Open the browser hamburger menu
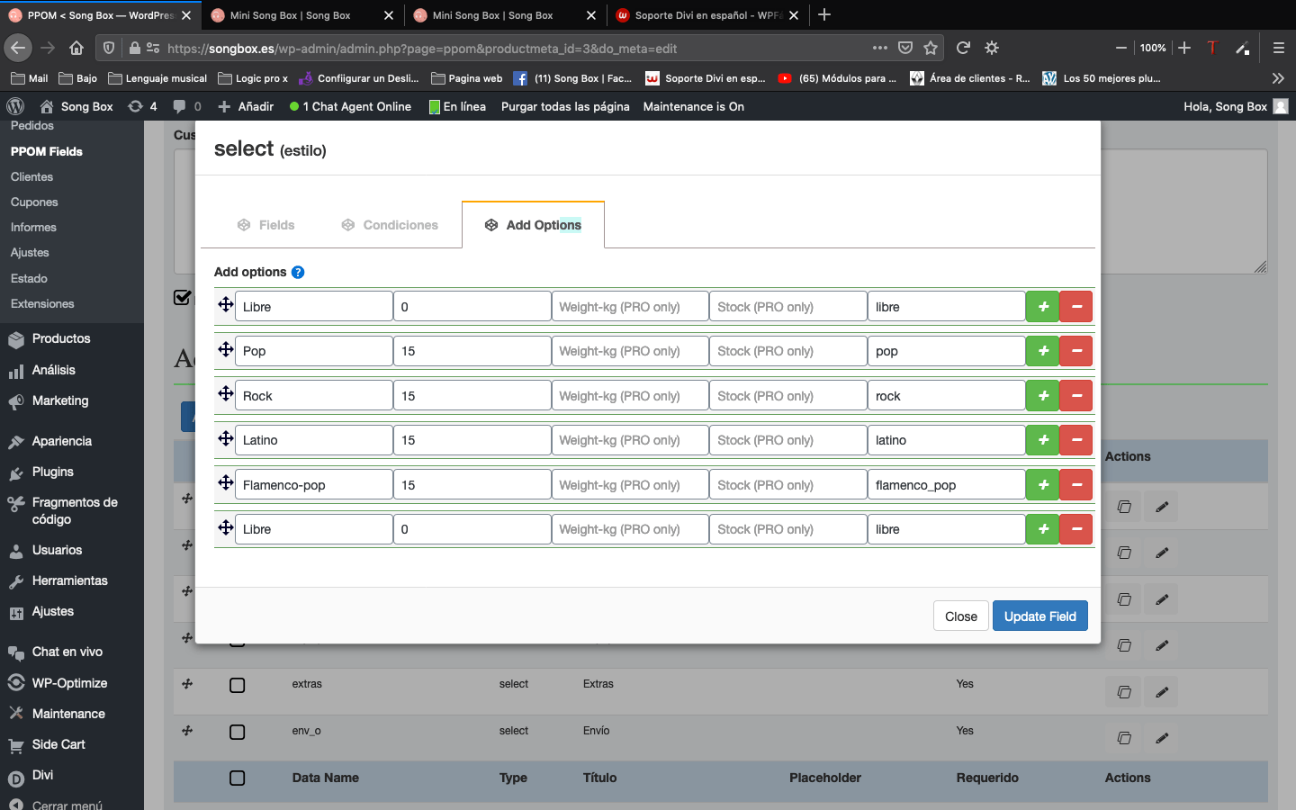The width and height of the screenshot is (1296, 810). pyautogui.click(x=1278, y=48)
